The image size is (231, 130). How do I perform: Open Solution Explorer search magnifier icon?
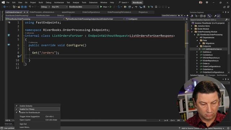click(226, 20)
